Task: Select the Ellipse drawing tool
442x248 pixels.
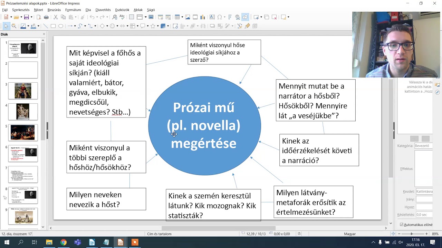Action: [61, 26]
